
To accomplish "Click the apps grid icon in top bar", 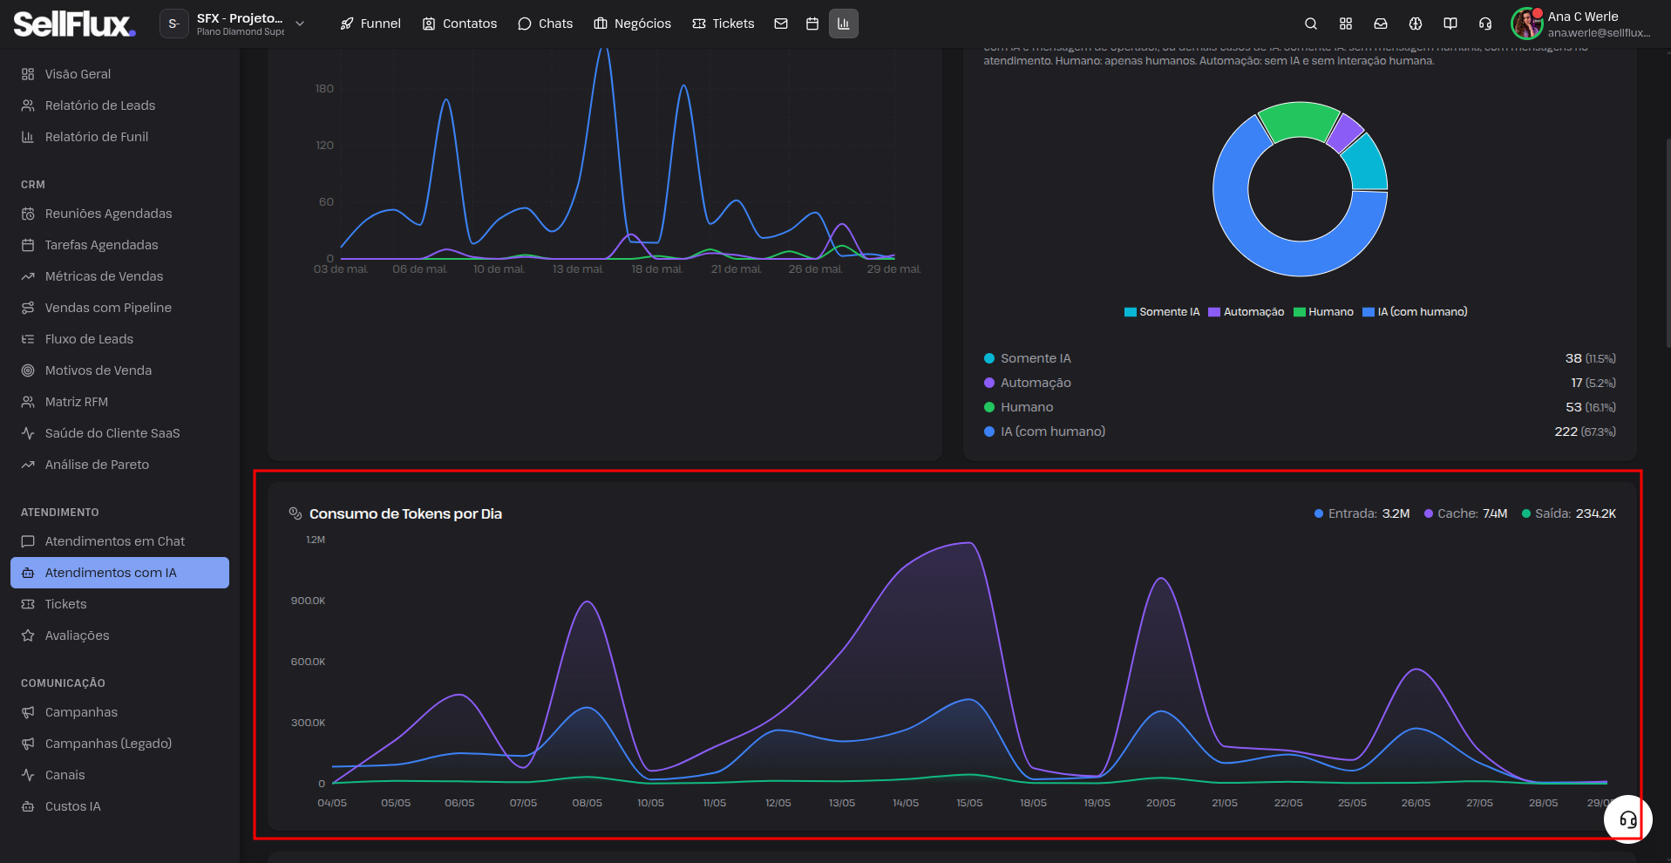I will click(1346, 24).
